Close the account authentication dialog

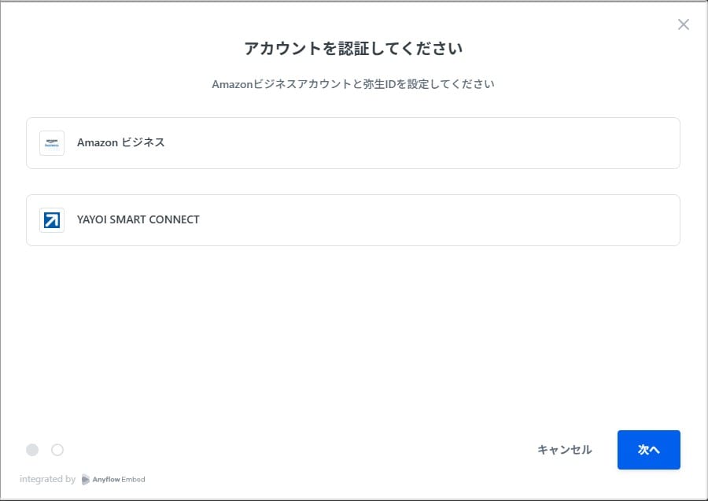pos(683,24)
